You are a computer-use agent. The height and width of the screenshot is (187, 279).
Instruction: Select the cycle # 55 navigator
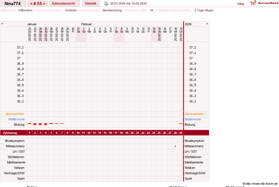[x=38, y=4]
